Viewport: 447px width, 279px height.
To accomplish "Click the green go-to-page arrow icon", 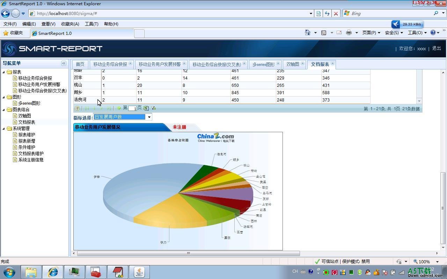I will [119, 108].
